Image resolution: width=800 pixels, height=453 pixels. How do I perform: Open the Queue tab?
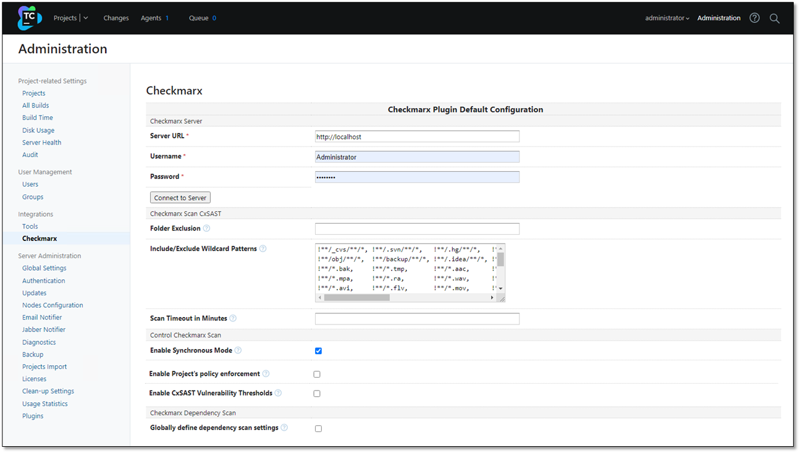coord(203,18)
